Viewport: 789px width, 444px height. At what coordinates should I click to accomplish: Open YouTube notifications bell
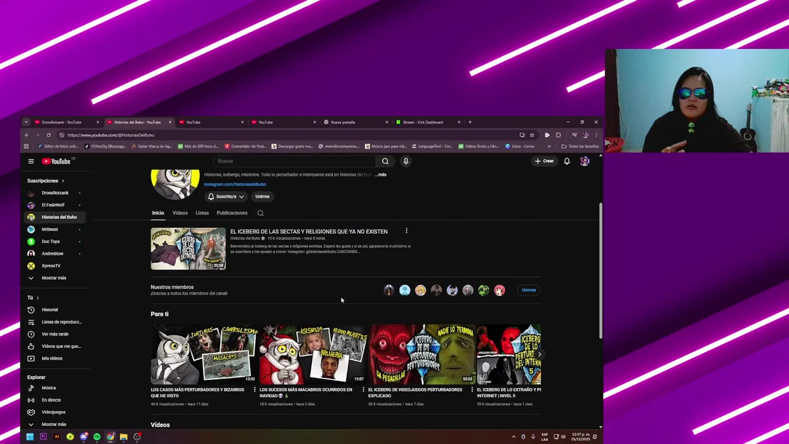(567, 161)
